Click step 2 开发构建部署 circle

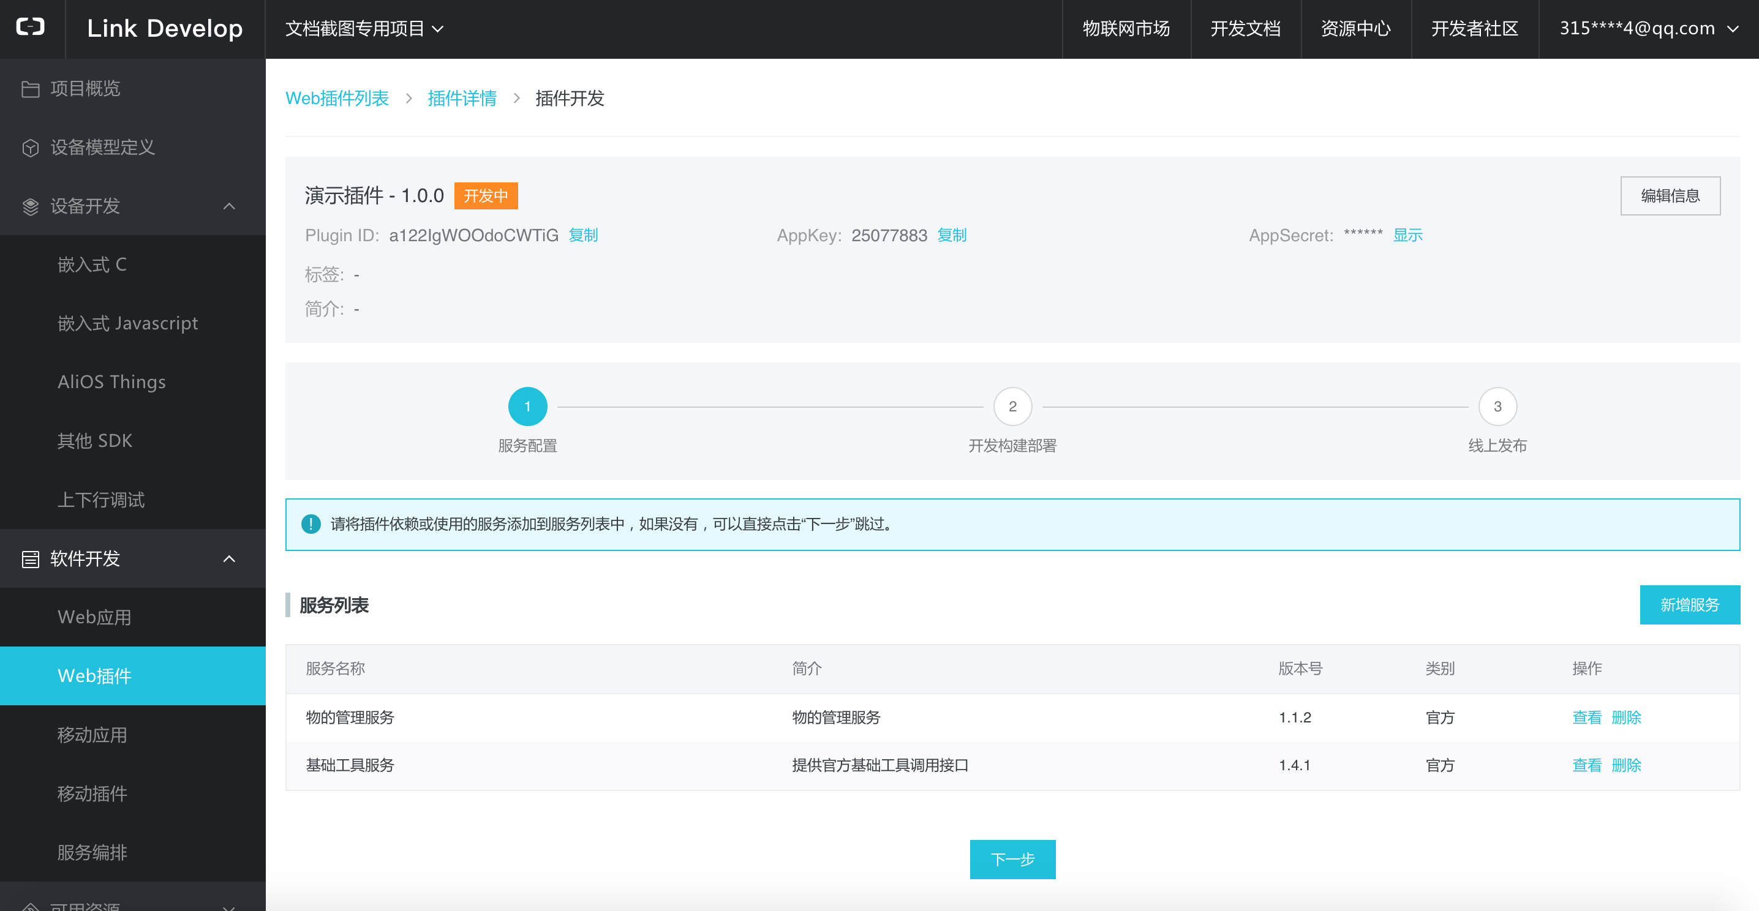coord(1012,407)
